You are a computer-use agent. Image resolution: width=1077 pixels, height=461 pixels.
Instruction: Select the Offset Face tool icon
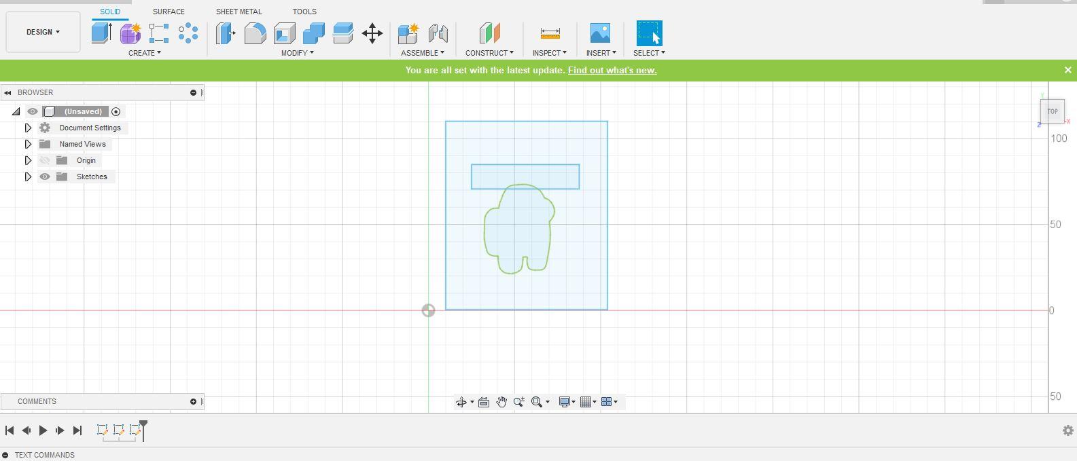[x=343, y=33]
